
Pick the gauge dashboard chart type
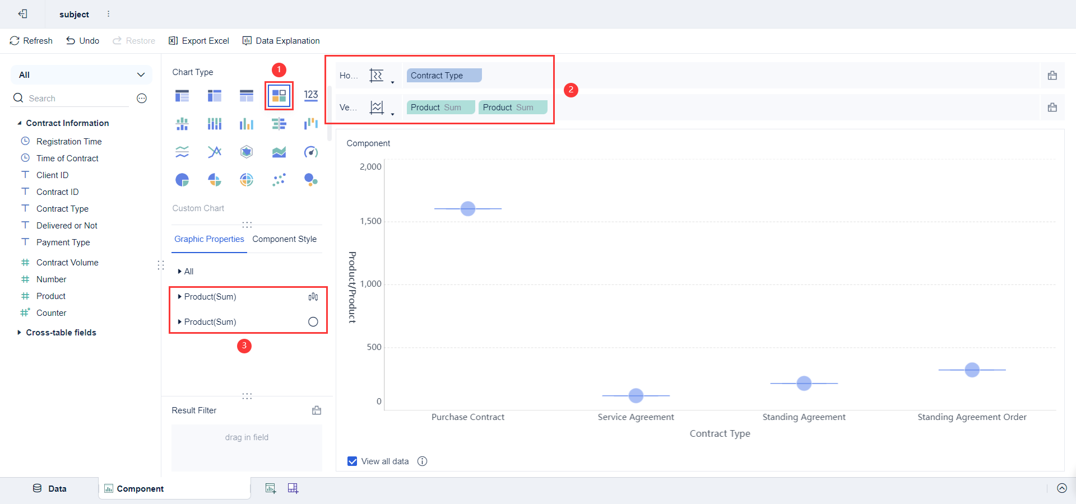point(311,152)
